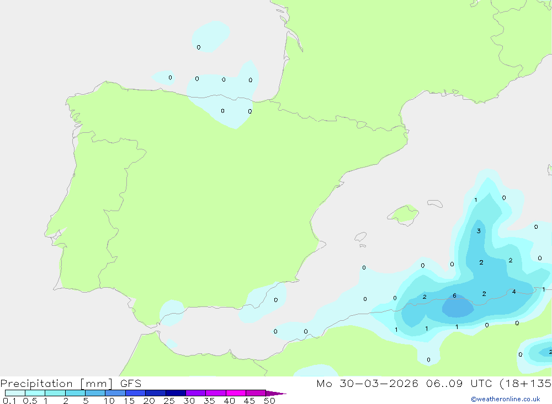Select the 0.5–1 mm light cyan legend swatch

(x=35, y=393)
